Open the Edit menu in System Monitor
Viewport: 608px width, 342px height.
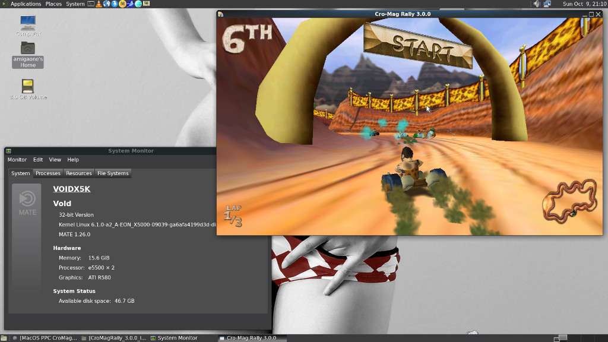[38, 160]
